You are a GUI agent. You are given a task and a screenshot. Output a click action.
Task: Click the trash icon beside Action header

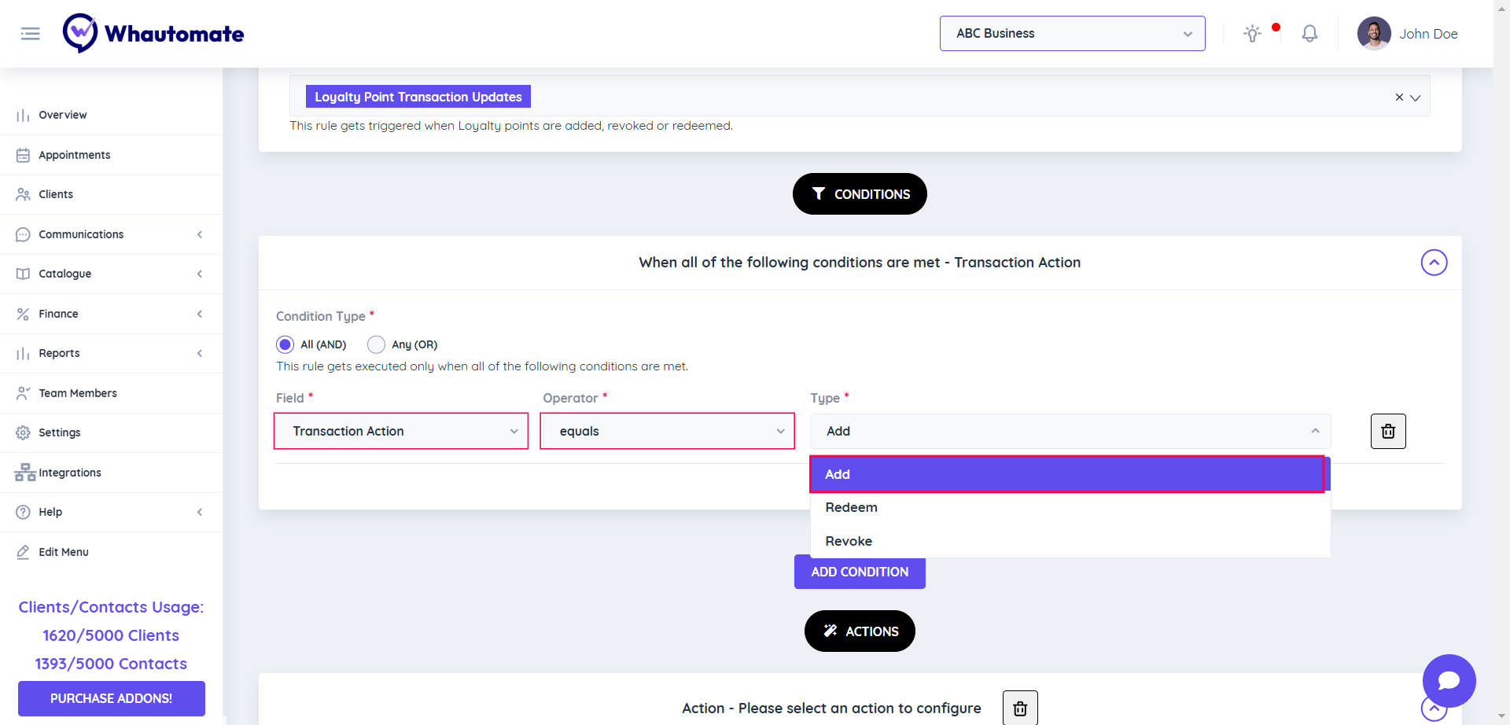point(1020,708)
